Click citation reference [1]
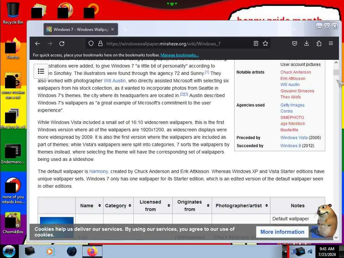The image size is (344, 258). 207,72
